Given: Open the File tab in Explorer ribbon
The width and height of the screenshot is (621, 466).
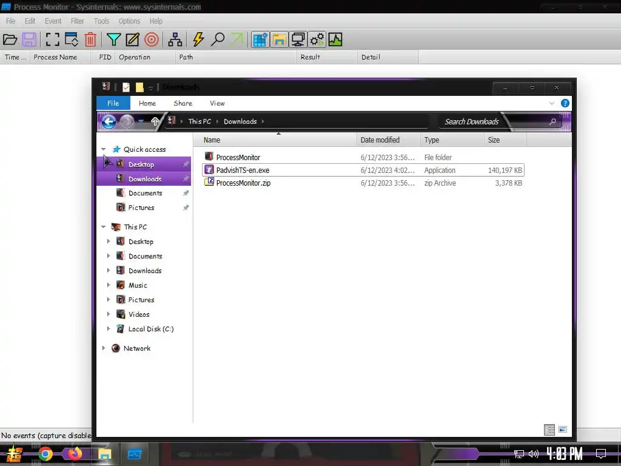Looking at the screenshot, I should pos(113,103).
